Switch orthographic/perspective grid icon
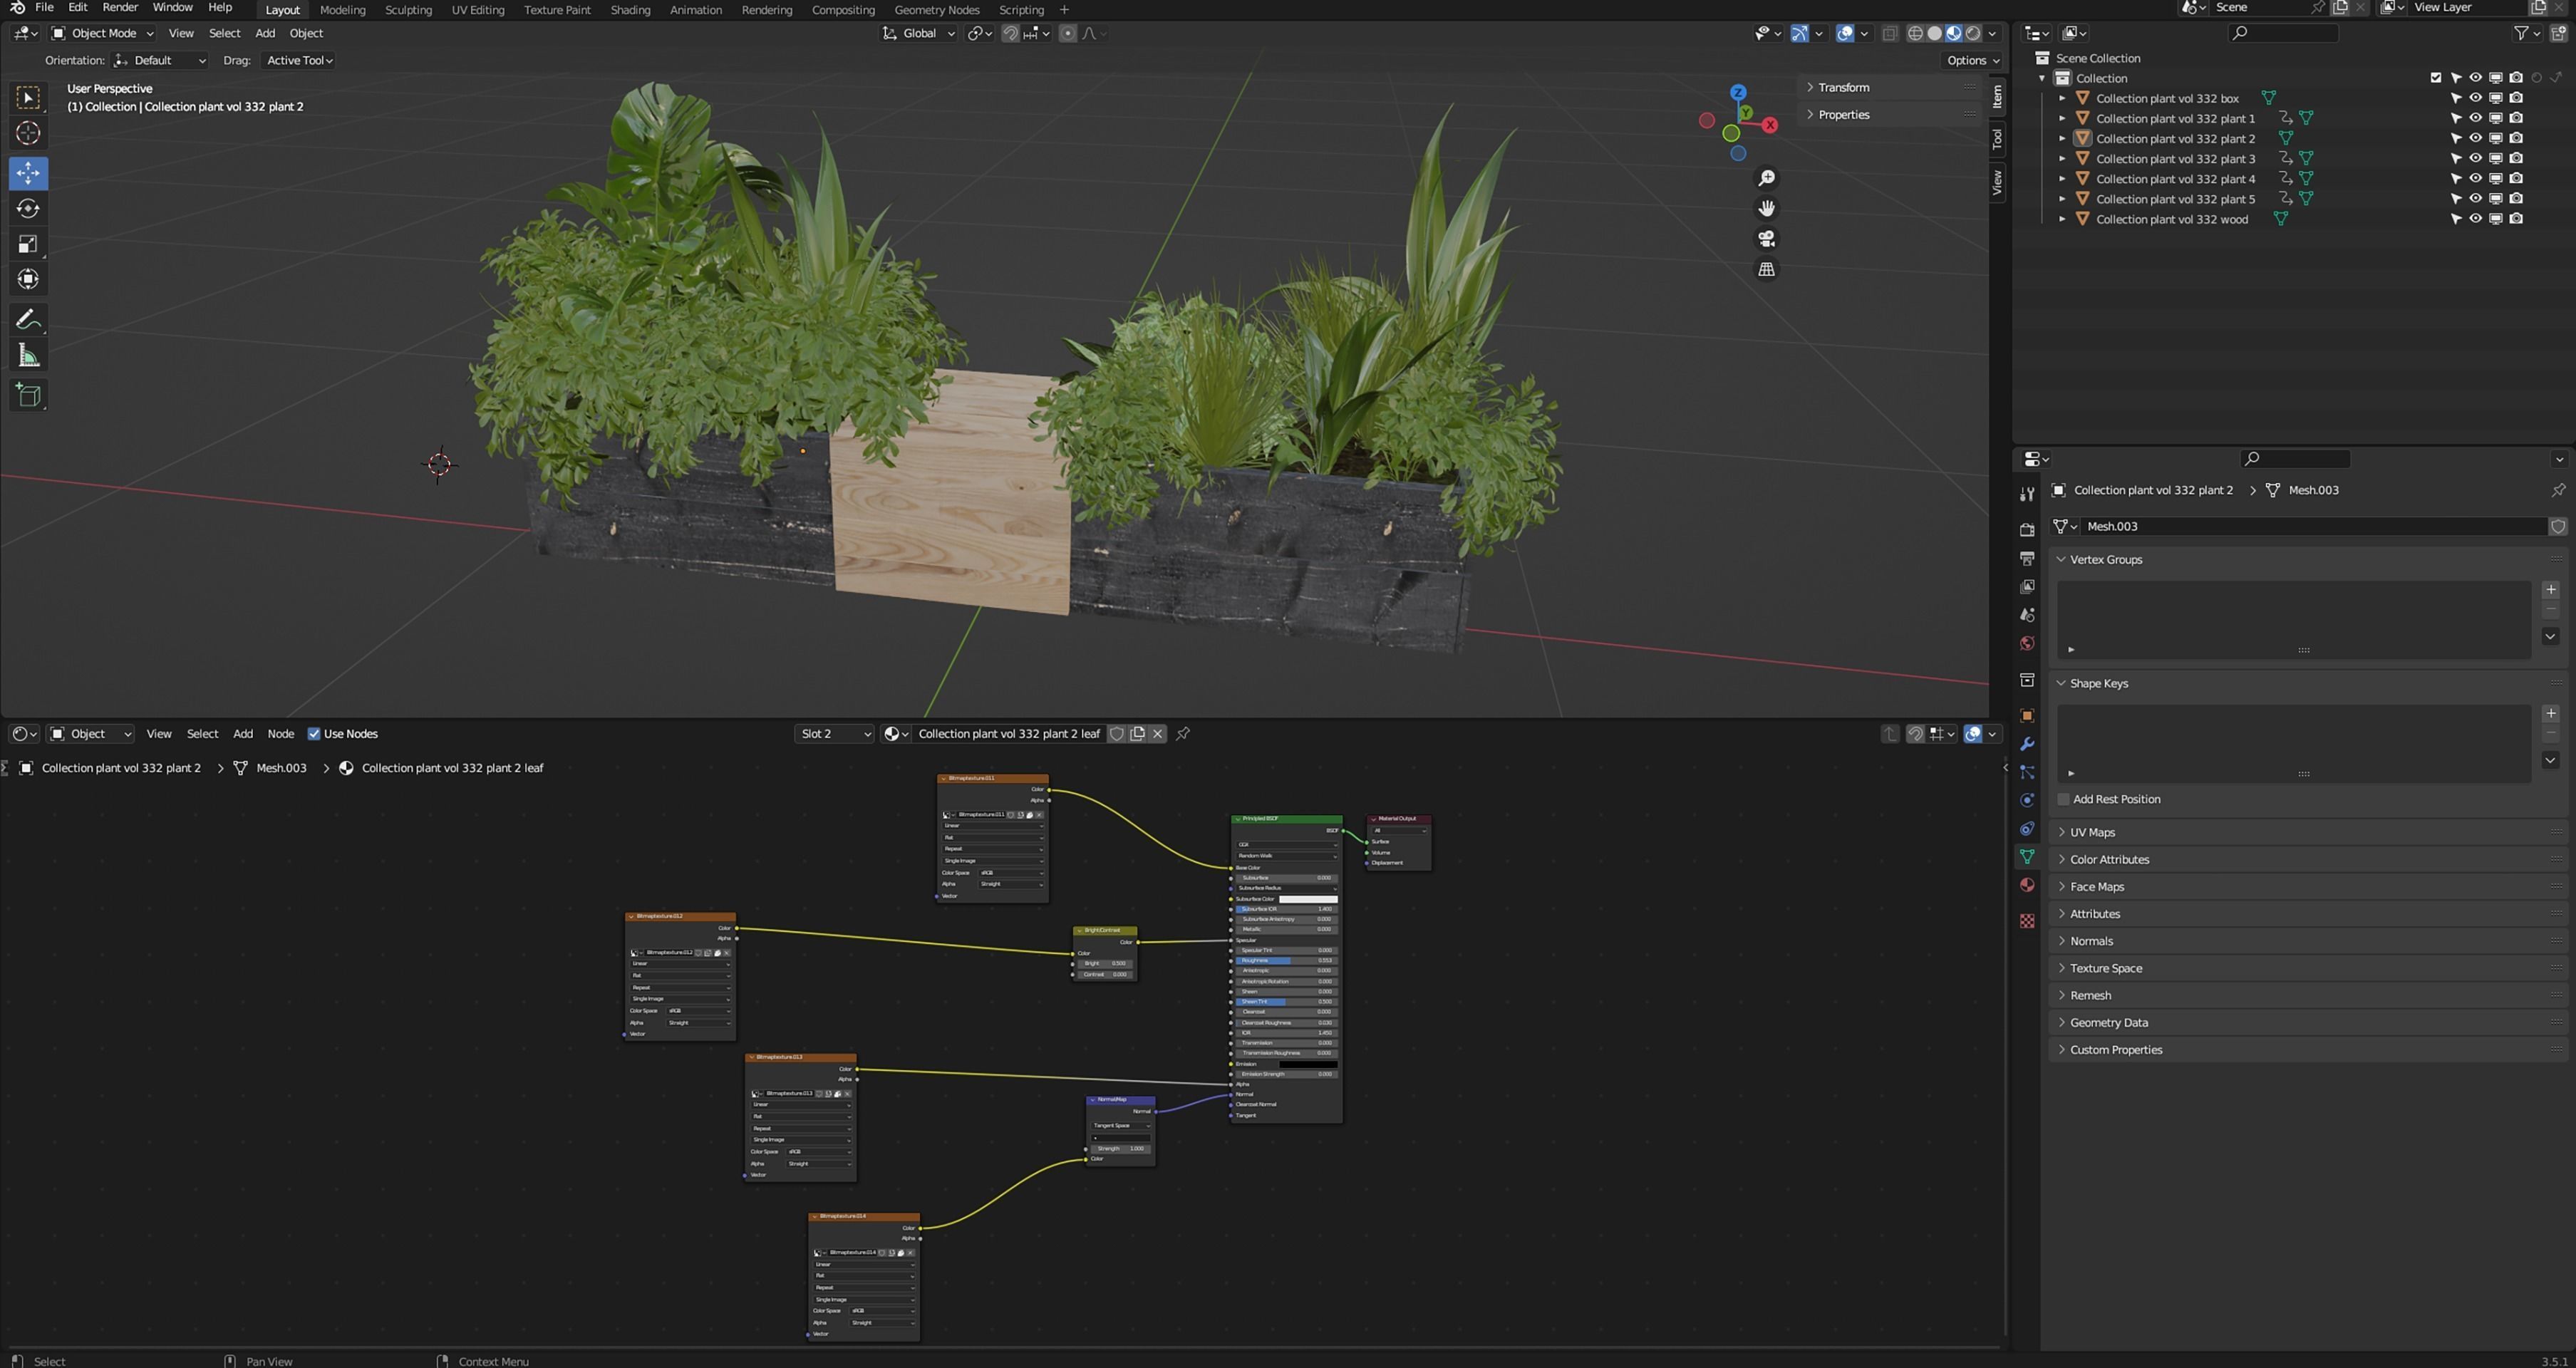Screen dimensions: 2576x1368 [1767, 269]
